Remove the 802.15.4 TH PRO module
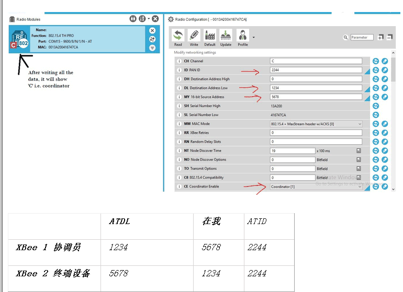The image size is (403, 292). point(152,30)
